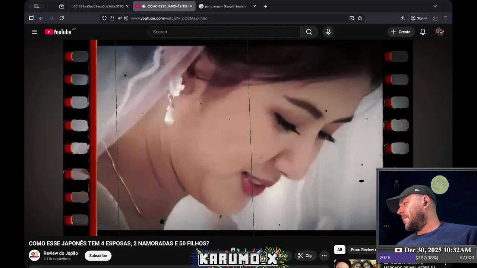
Task: Click the tracking protection shield icon
Action: [104, 18]
